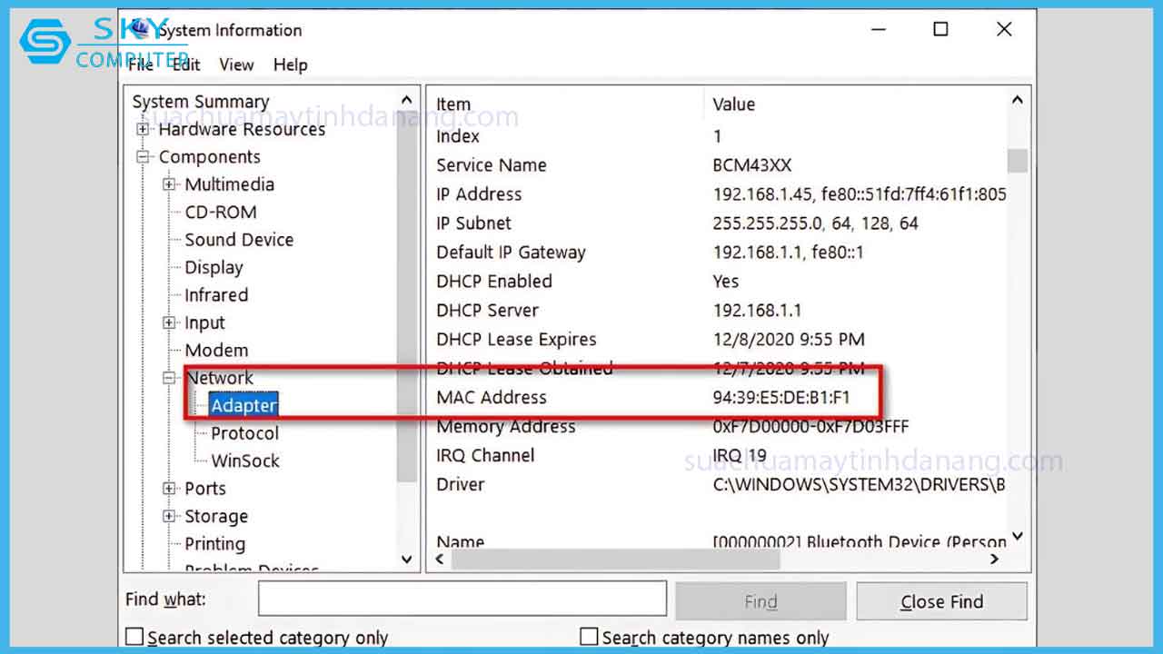Select Sound Device in the tree
The width and height of the screenshot is (1163, 654).
[x=239, y=240]
